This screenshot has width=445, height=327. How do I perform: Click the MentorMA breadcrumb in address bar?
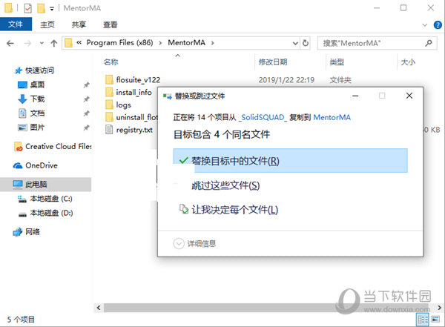[186, 42]
